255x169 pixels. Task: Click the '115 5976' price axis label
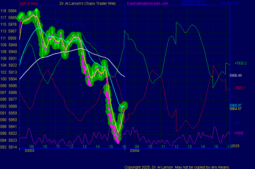9,24
